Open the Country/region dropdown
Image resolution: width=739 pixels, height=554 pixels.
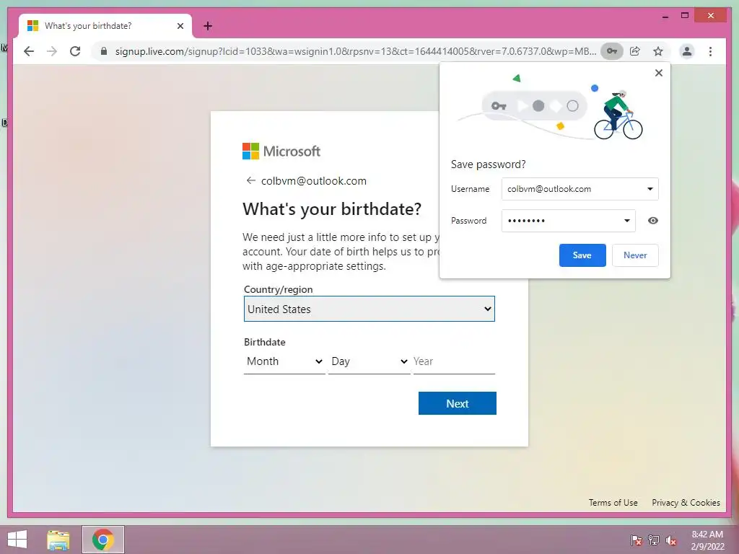[x=369, y=309]
